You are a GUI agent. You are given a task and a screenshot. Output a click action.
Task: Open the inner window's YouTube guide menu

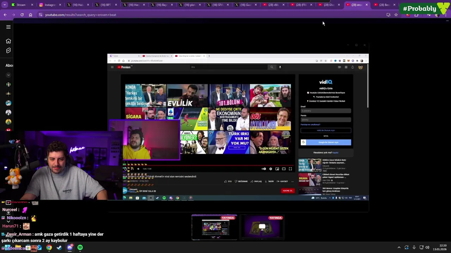pos(112,67)
